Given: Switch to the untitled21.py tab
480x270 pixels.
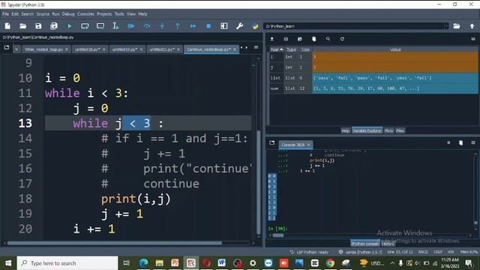Looking at the screenshot, I should (x=162, y=49).
